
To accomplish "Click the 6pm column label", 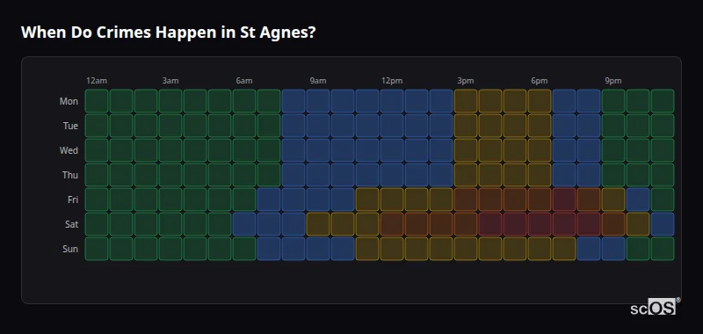I will (540, 81).
